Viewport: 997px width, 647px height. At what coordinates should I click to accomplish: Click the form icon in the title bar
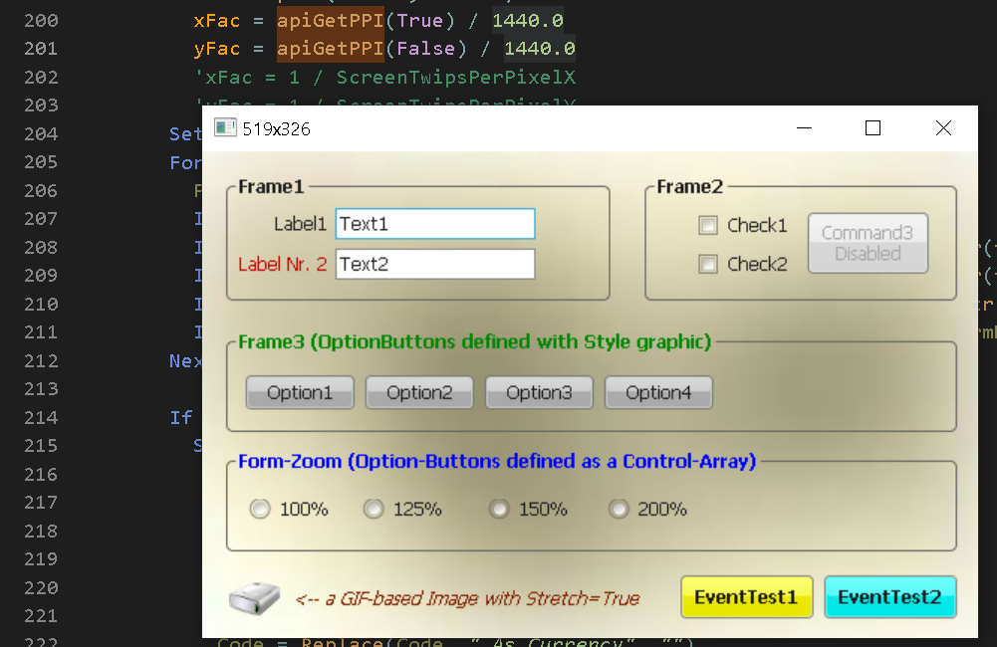[223, 127]
